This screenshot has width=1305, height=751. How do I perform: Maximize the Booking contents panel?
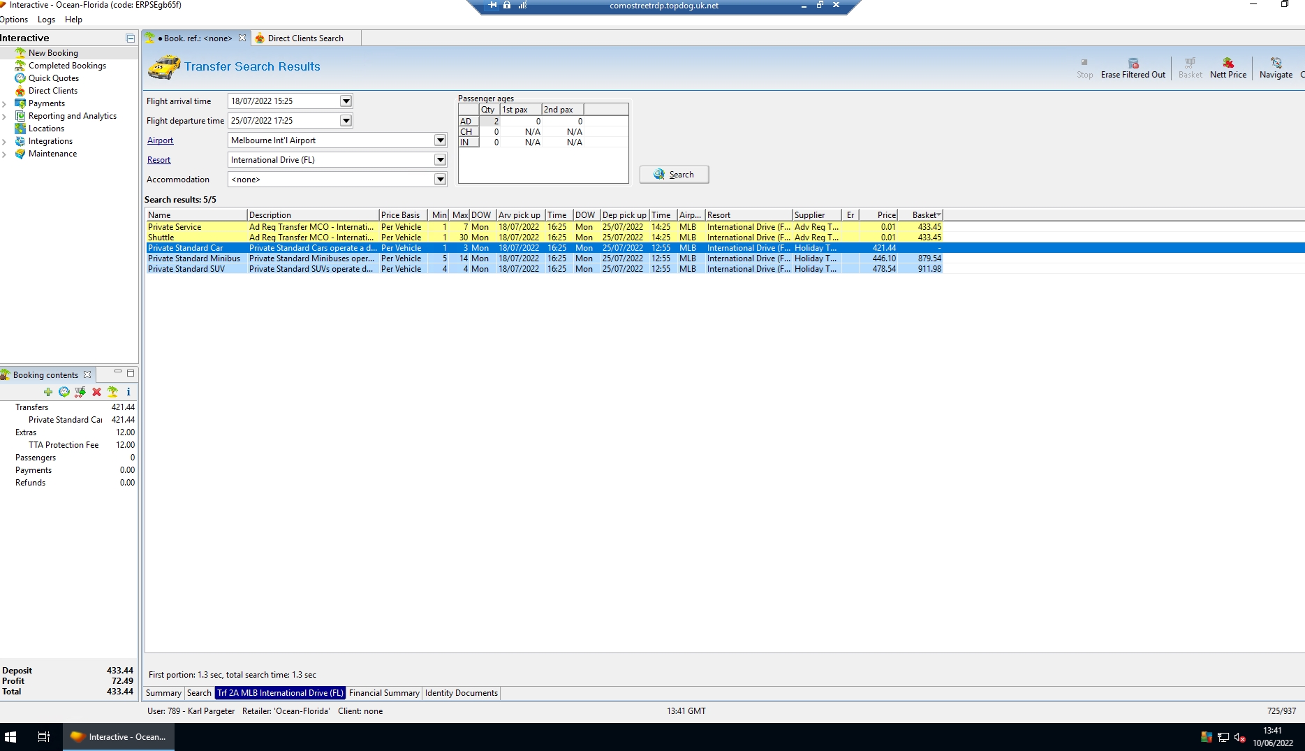click(x=130, y=373)
